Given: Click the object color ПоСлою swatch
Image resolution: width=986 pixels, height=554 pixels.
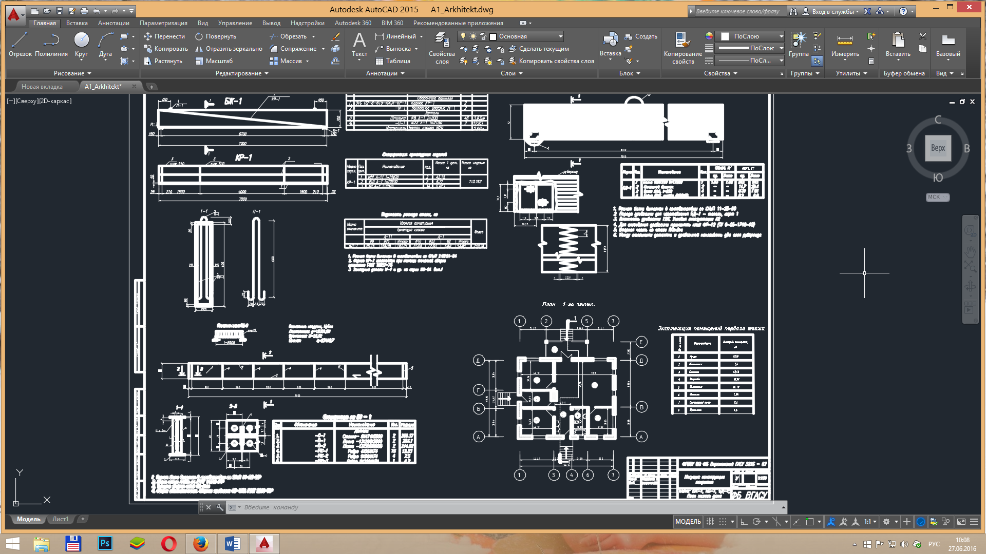Looking at the screenshot, I should point(725,36).
